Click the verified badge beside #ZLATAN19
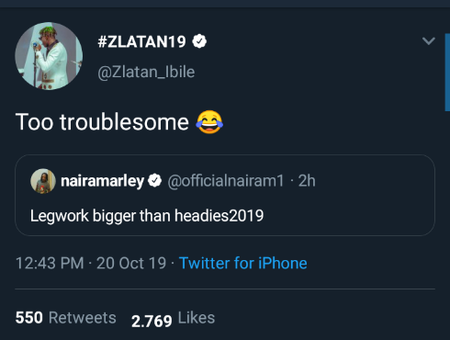Image resolution: width=450 pixels, height=340 pixels. pyautogui.click(x=199, y=41)
